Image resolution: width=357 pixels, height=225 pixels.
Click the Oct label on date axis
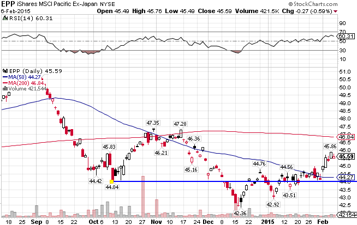tap(93, 222)
